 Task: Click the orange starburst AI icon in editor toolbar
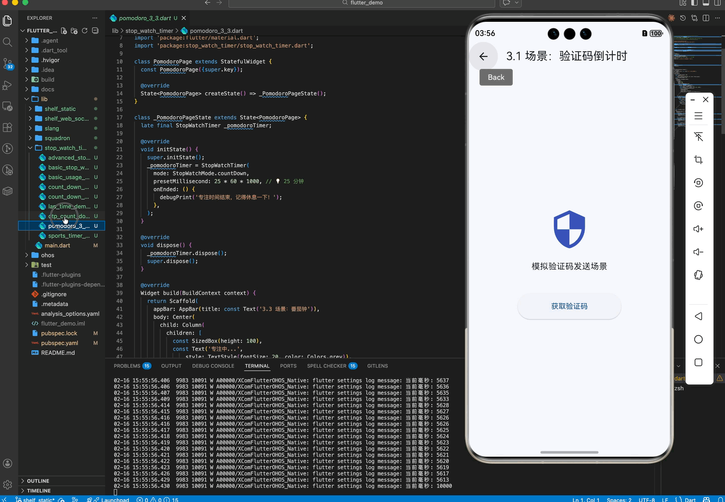(671, 18)
